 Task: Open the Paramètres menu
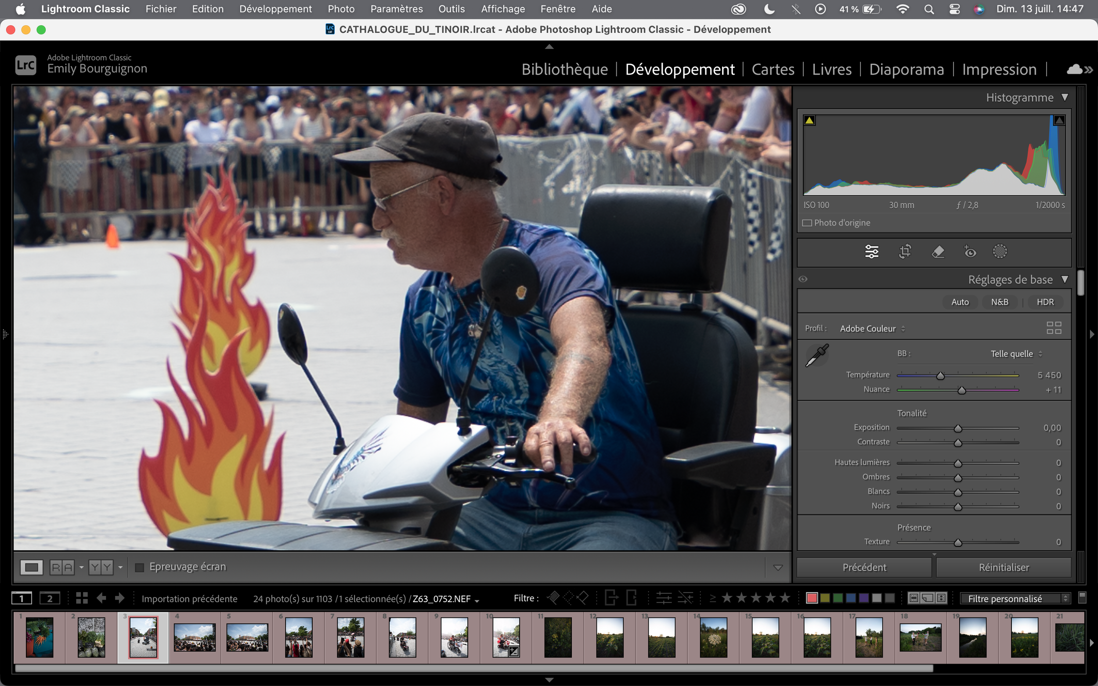(x=396, y=9)
